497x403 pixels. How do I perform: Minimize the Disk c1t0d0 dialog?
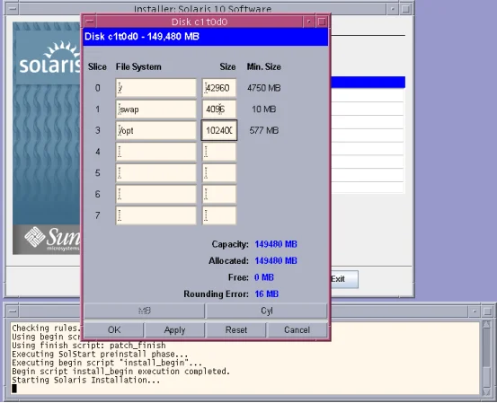(x=308, y=22)
